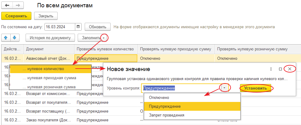Click the forward navigation arrow
The width and height of the screenshot is (301, 125).
click(18, 6)
